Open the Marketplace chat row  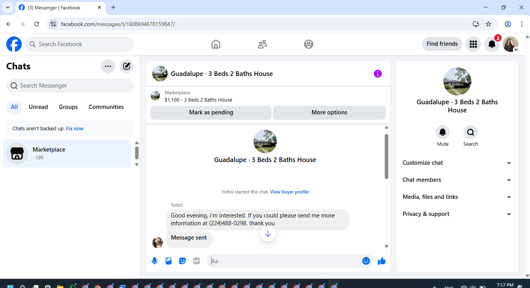tap(67, 153)
